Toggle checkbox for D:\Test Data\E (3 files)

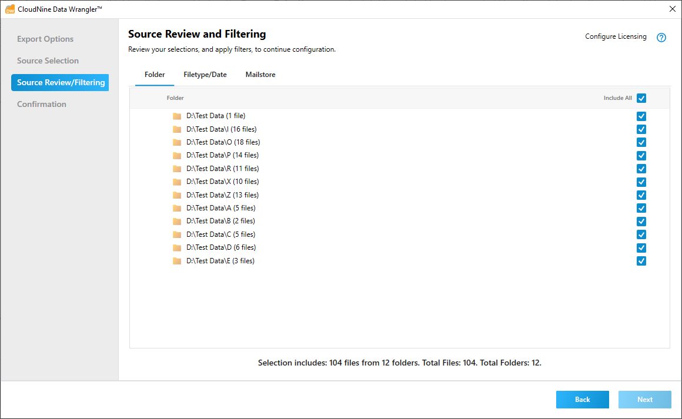pos(641,261)
